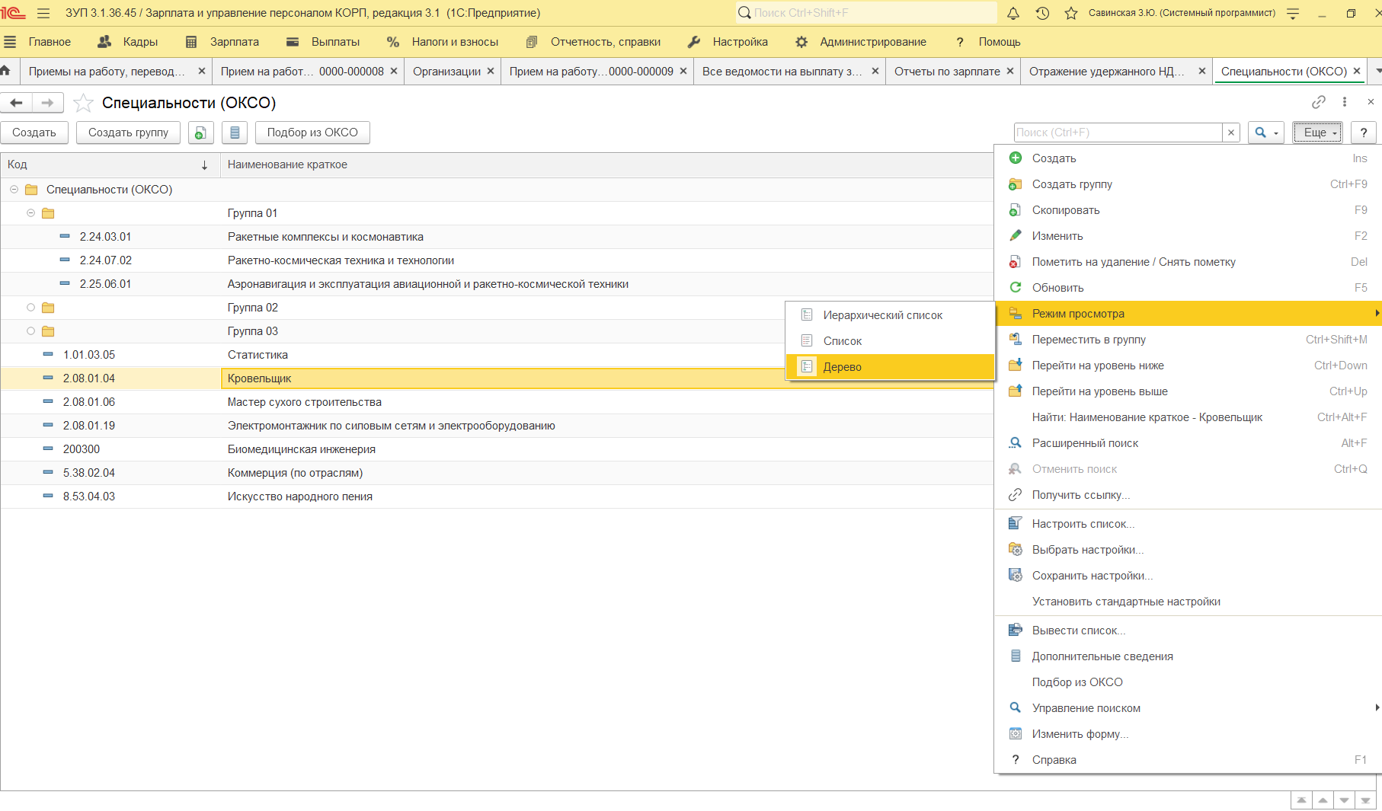This screenshot has height=811, width=1382.
Task: Click the copy element icon in toolbar
Action: pos(200,133)
